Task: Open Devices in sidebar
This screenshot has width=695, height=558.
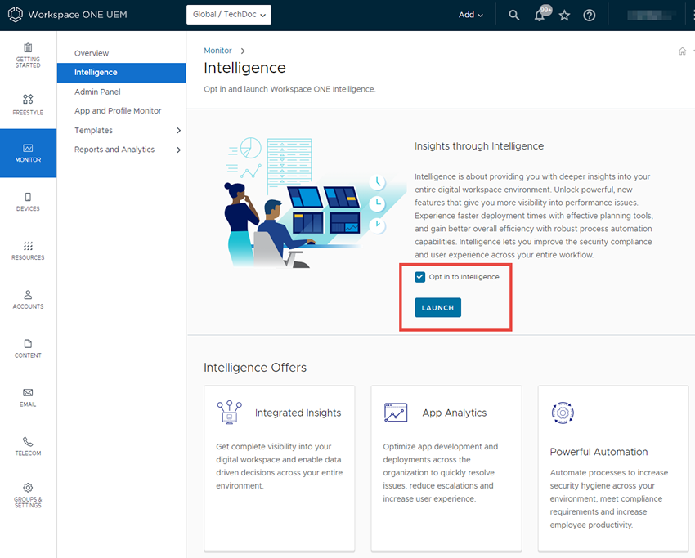Action: tap(28, 202)
